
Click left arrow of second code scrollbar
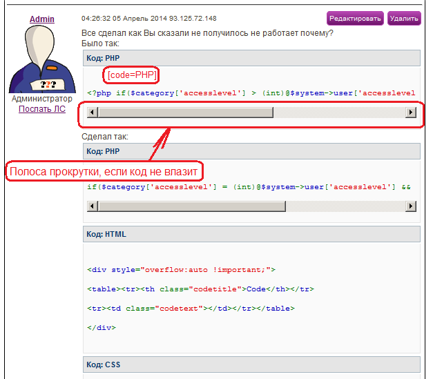click(x=93, y=206)
